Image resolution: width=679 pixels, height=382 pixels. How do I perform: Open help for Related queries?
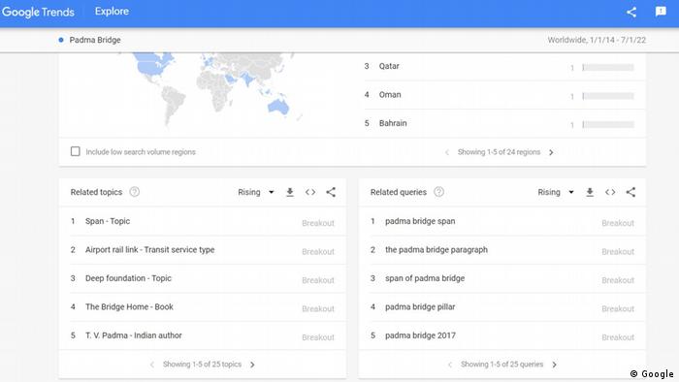click(x=438, y=192)
